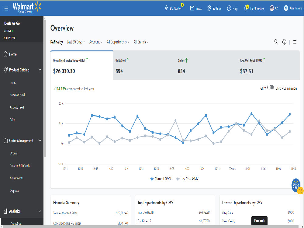Select the Orders metric tab
Screen dimensions: 304x228
tap(206, 66)
